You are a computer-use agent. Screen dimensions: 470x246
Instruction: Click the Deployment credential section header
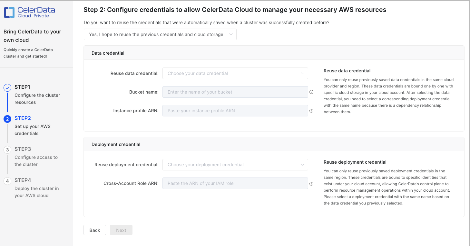click(116, 144)
